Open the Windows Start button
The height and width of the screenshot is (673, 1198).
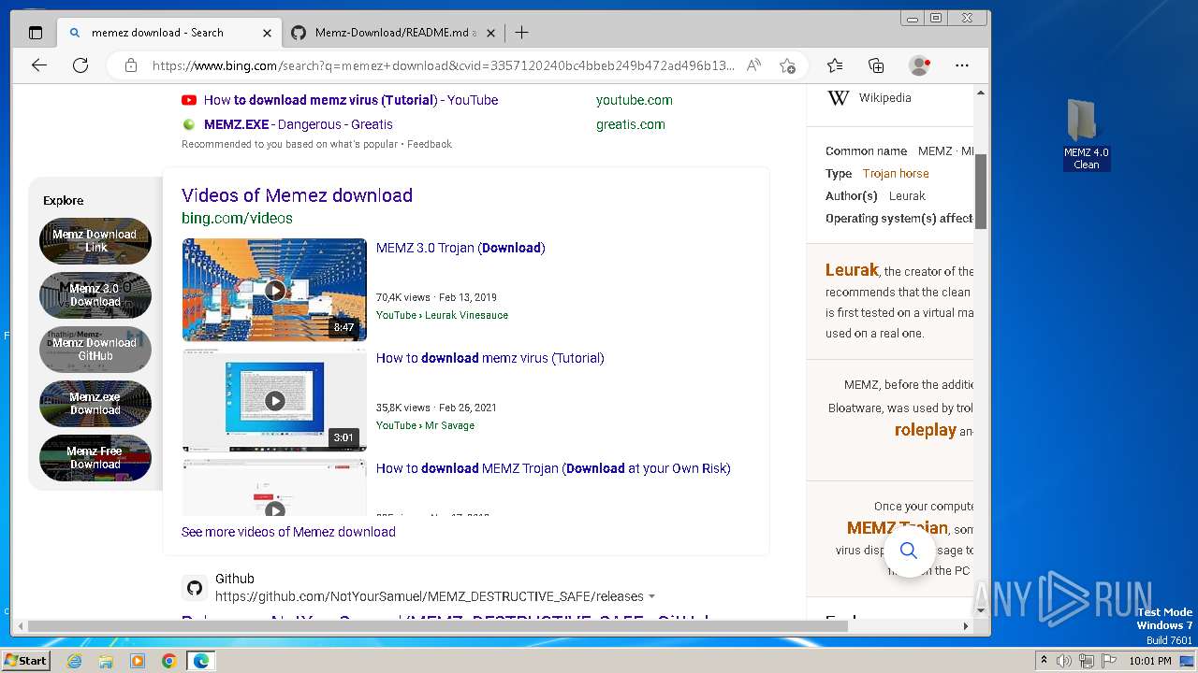click(x=25, y=660)
